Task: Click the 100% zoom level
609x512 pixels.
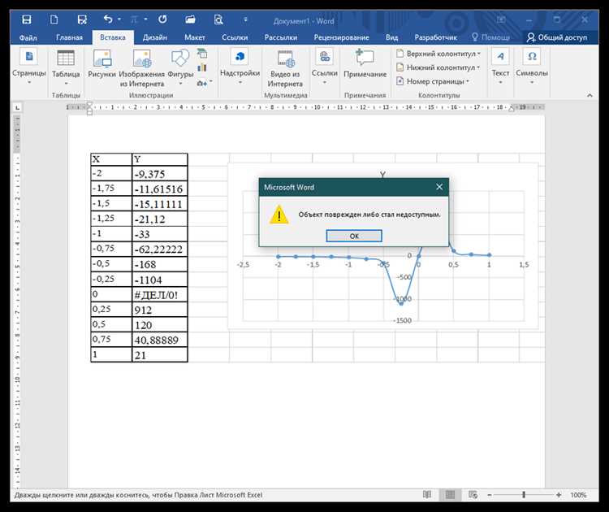Action: click(x=578, y=495)
